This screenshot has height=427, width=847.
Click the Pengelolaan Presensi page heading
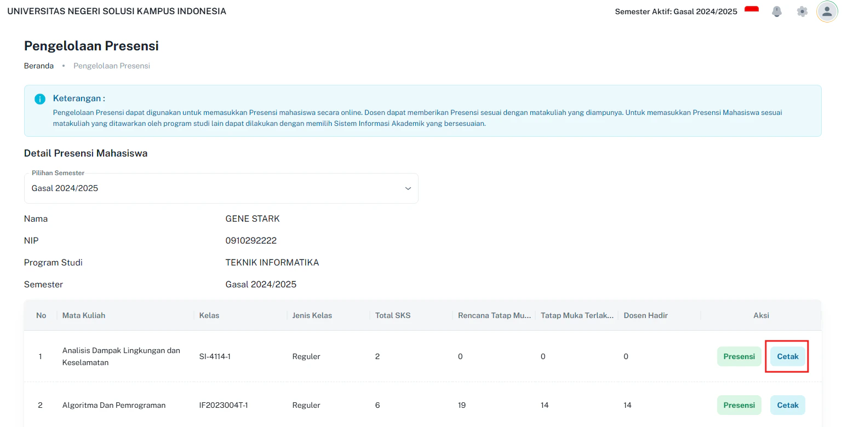tap(91, 45)
